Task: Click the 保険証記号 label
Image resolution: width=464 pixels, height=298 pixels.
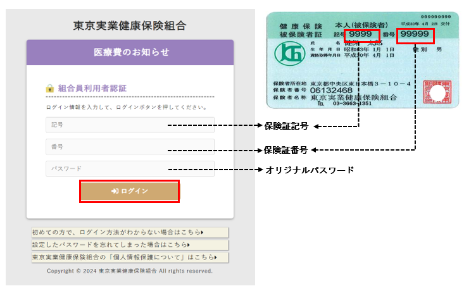Action: click(x=286, y=126)
